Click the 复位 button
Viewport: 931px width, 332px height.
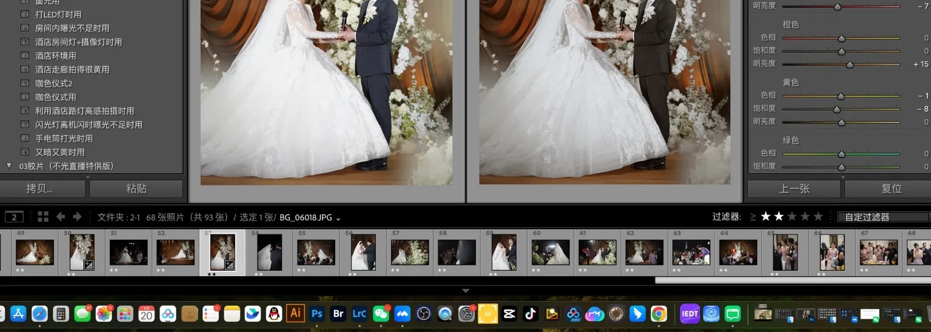tap(889, 188)
